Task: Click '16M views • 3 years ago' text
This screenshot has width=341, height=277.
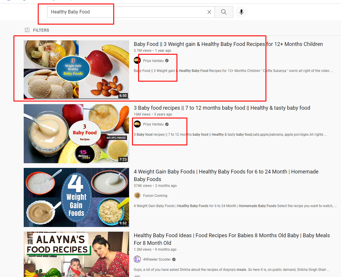Action: pyautogui.click(x=153, y=114)
